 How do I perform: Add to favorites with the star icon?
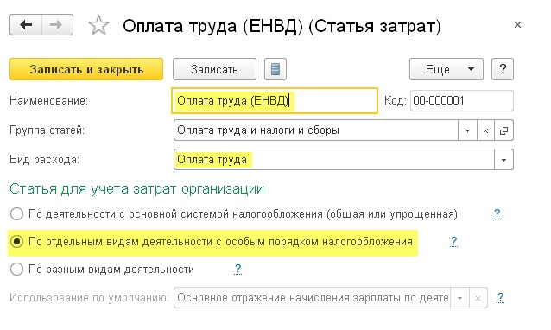(98, 25)
